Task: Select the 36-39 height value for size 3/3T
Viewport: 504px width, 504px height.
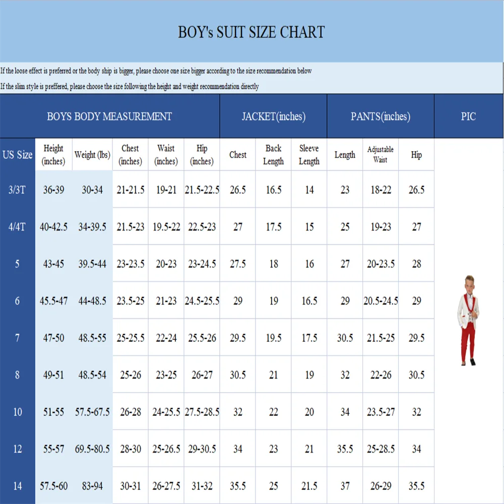Action: (53, 190)
